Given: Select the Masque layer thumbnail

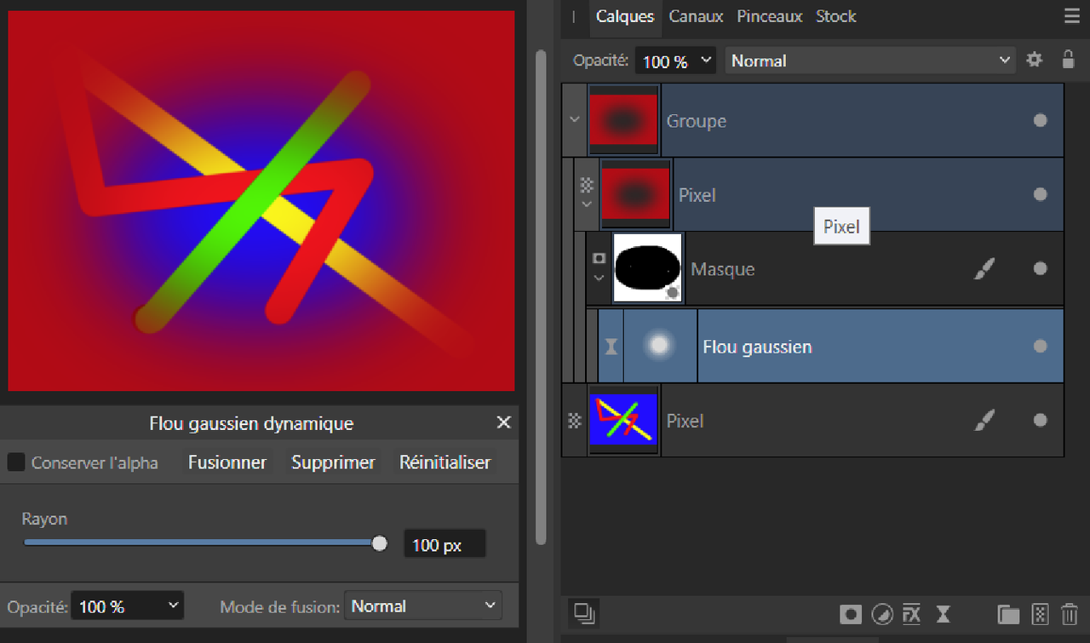Looking at the screenshot, I should click(x=647, y=267).
